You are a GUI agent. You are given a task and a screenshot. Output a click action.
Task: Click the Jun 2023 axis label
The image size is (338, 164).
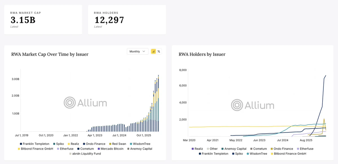click(x=259, y=140)
